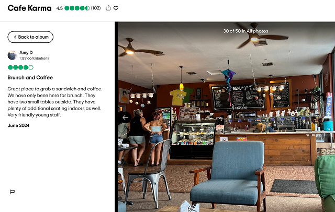
Task: Click Back to album button
Action: pos(30,37)
